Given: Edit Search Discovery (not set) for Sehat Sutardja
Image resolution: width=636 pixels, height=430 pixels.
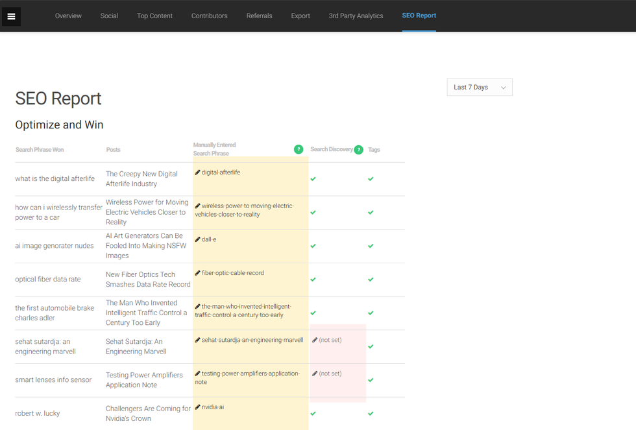Looking at the screenshot, I should [x=315, y=340].
